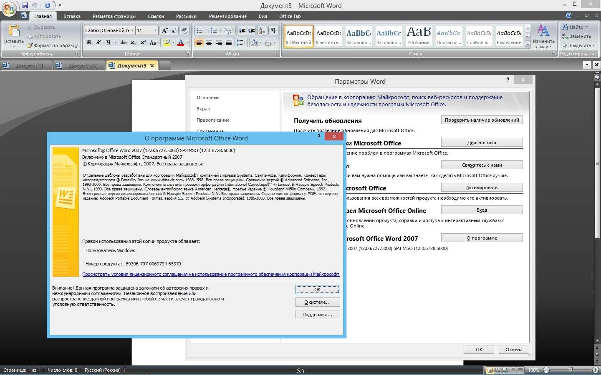601x375 pixels.
Task: Switch to Full Screen Reading view icon
Action: point(497,370)
